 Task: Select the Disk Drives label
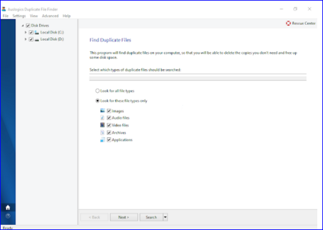pyautogui.click(x=40, y=25)
